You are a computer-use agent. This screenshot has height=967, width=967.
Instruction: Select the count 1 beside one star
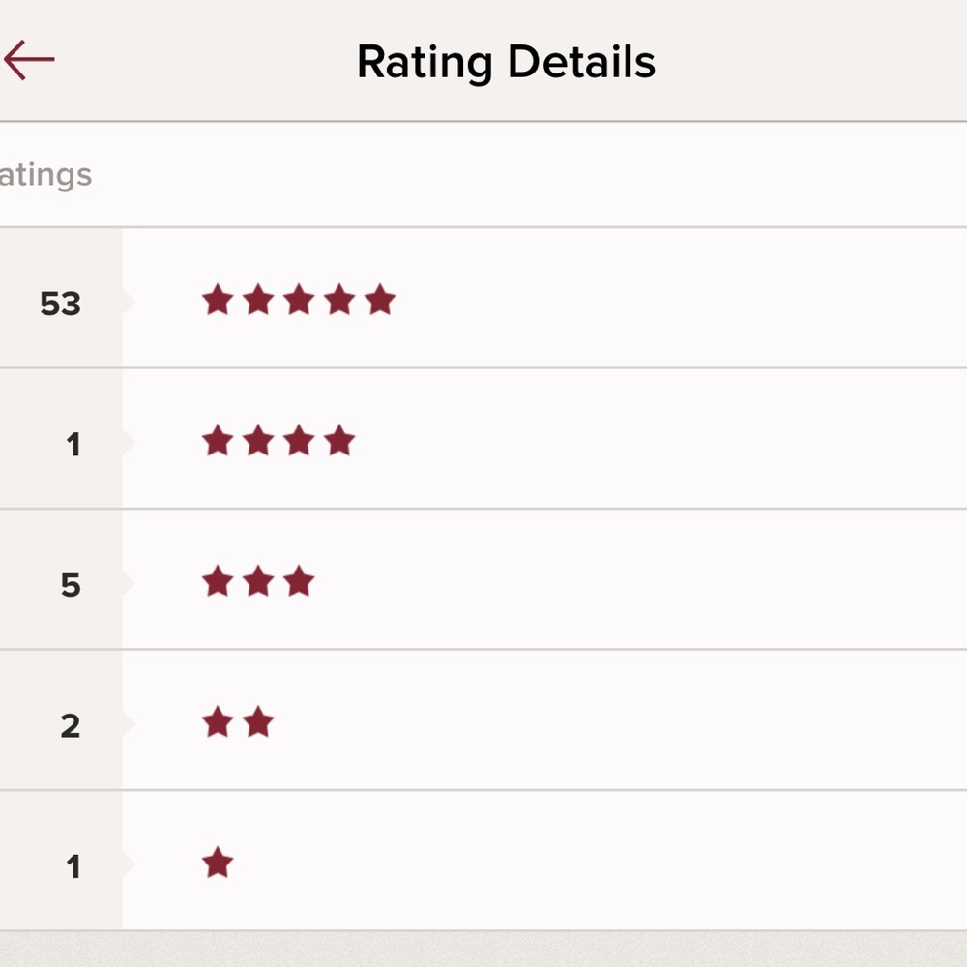[73, 865]
